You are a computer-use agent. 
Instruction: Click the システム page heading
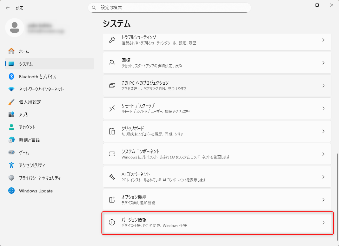117,23
